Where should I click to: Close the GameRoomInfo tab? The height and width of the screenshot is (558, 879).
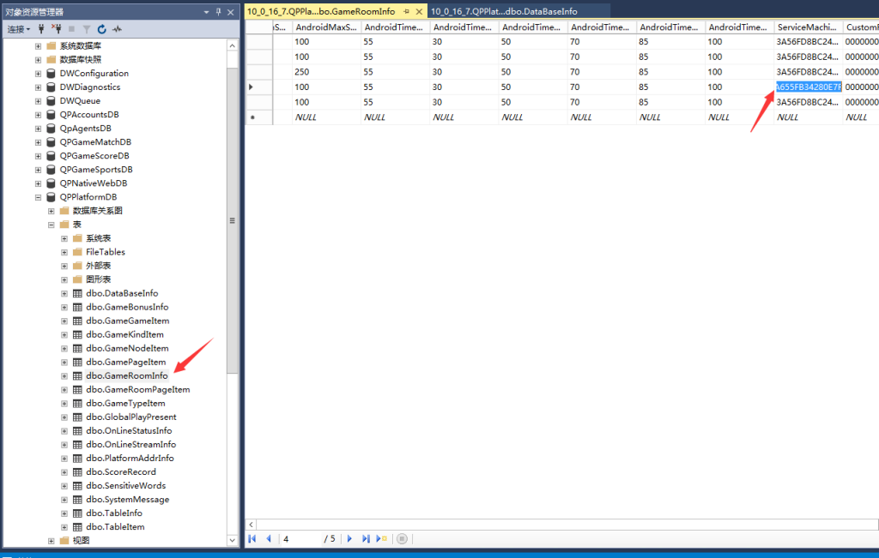coord(418,11)
